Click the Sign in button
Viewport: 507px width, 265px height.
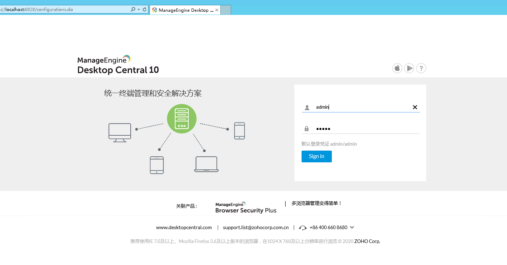pos(317,156)
